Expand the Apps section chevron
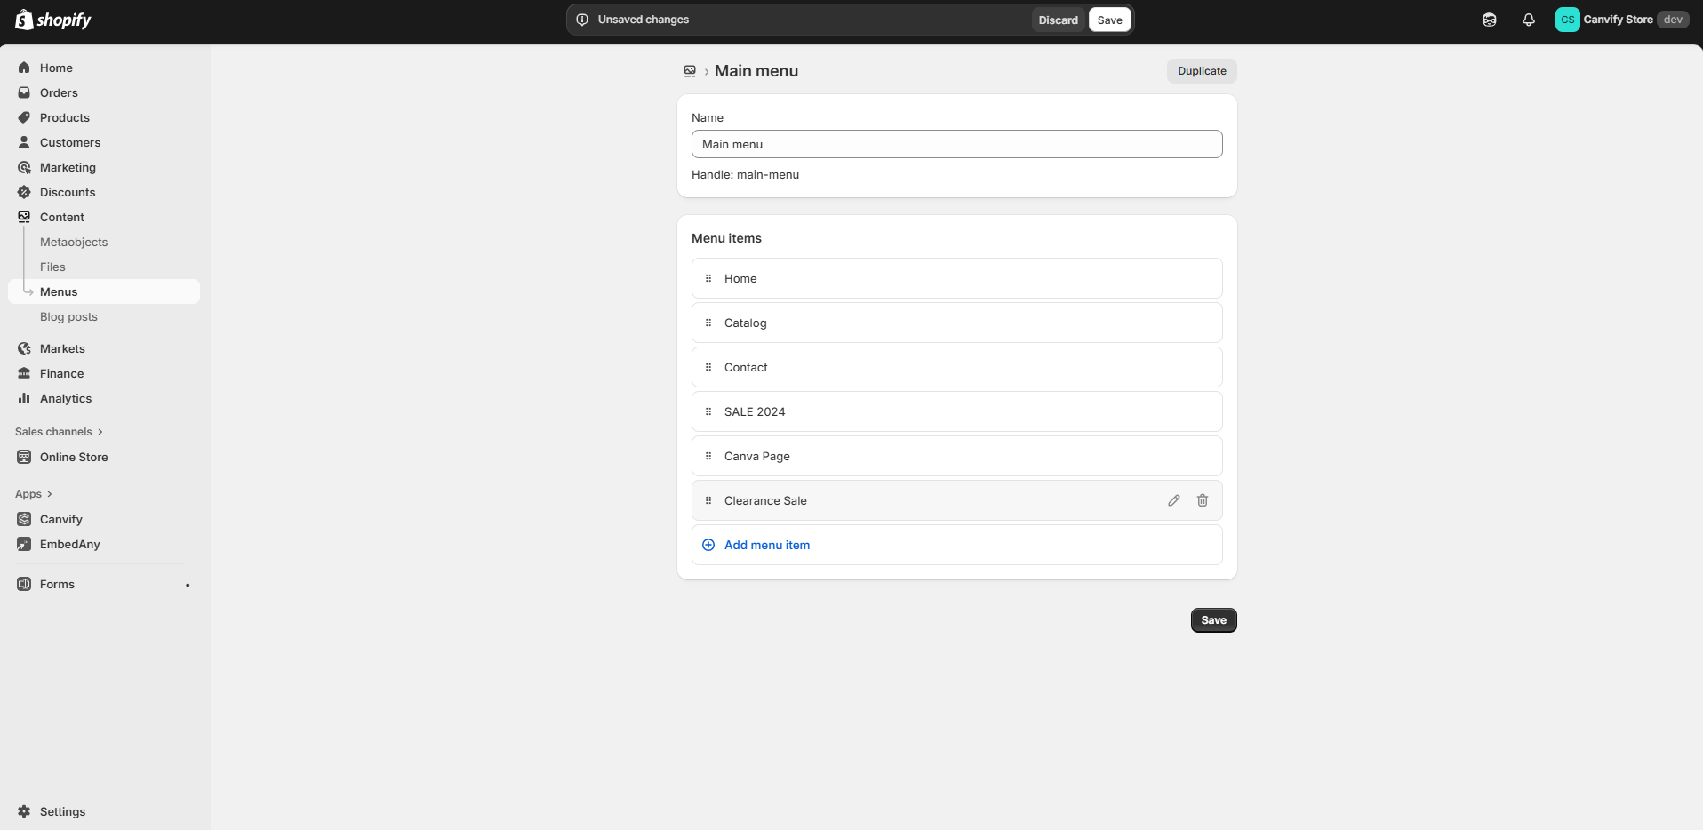The height and width of the screenshot is (830, 1703). [x=49, y=494]
